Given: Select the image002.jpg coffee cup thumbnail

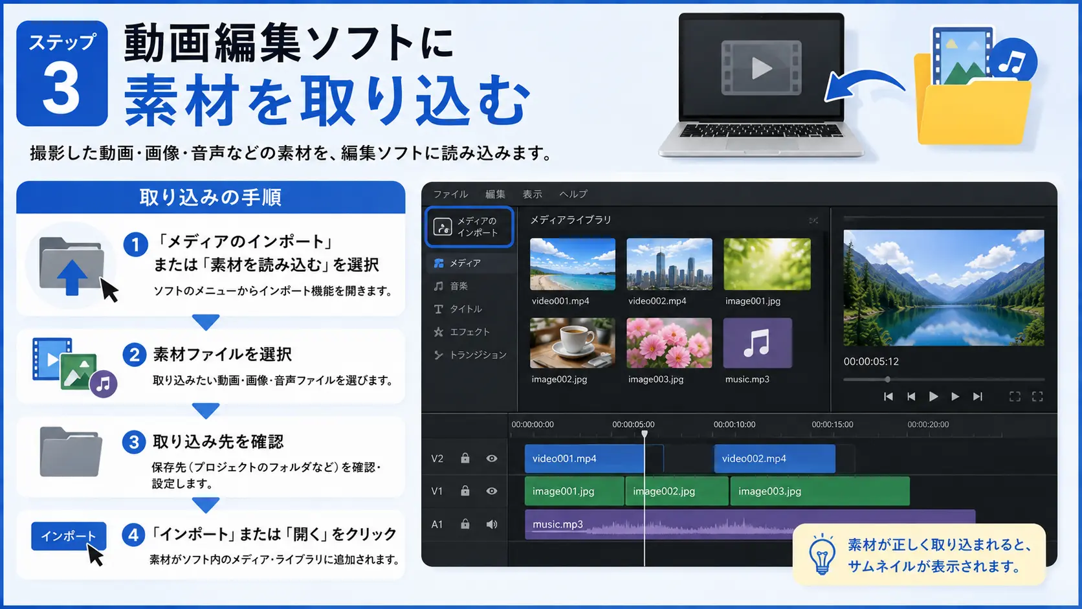Looking at the screenshot, I should [x=573, y=343].
